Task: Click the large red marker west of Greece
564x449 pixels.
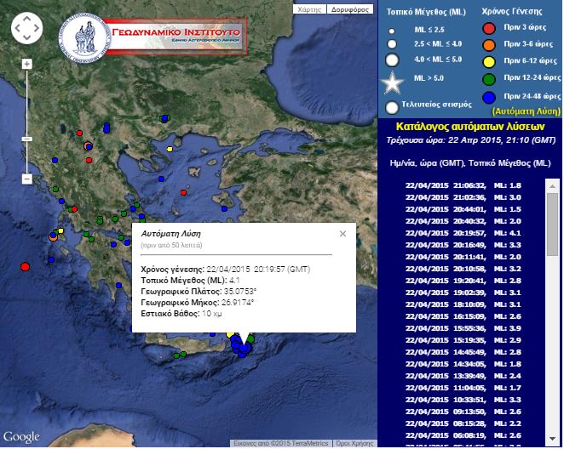Action: [x=25, y=267]
